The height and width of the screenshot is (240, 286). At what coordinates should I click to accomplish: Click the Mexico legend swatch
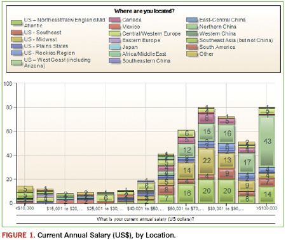tap(114, 27)
